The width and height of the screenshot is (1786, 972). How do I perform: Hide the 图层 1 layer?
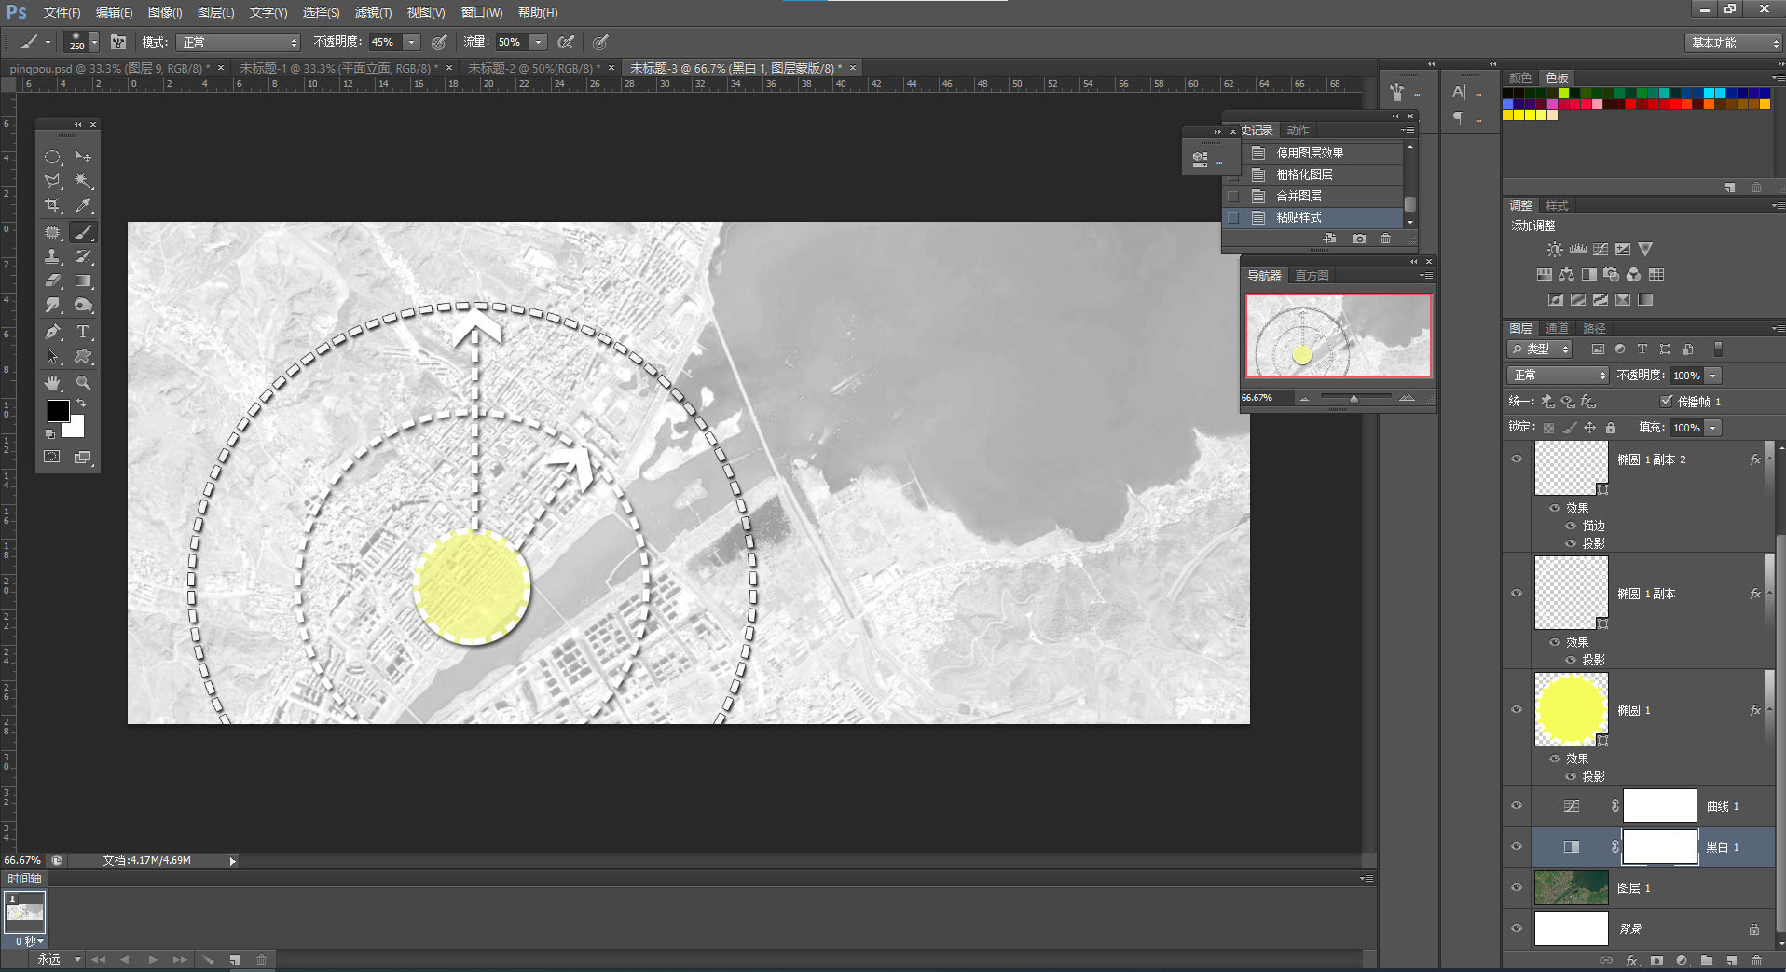pyautogui.click(x=1517, y=888)
